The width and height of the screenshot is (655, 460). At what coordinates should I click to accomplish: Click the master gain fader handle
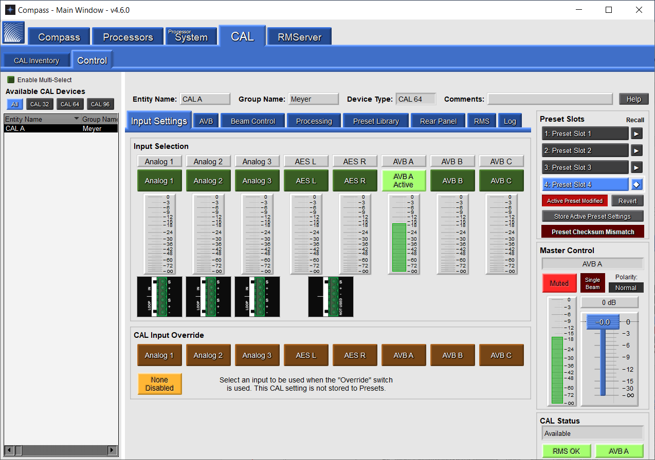point(602,322)
